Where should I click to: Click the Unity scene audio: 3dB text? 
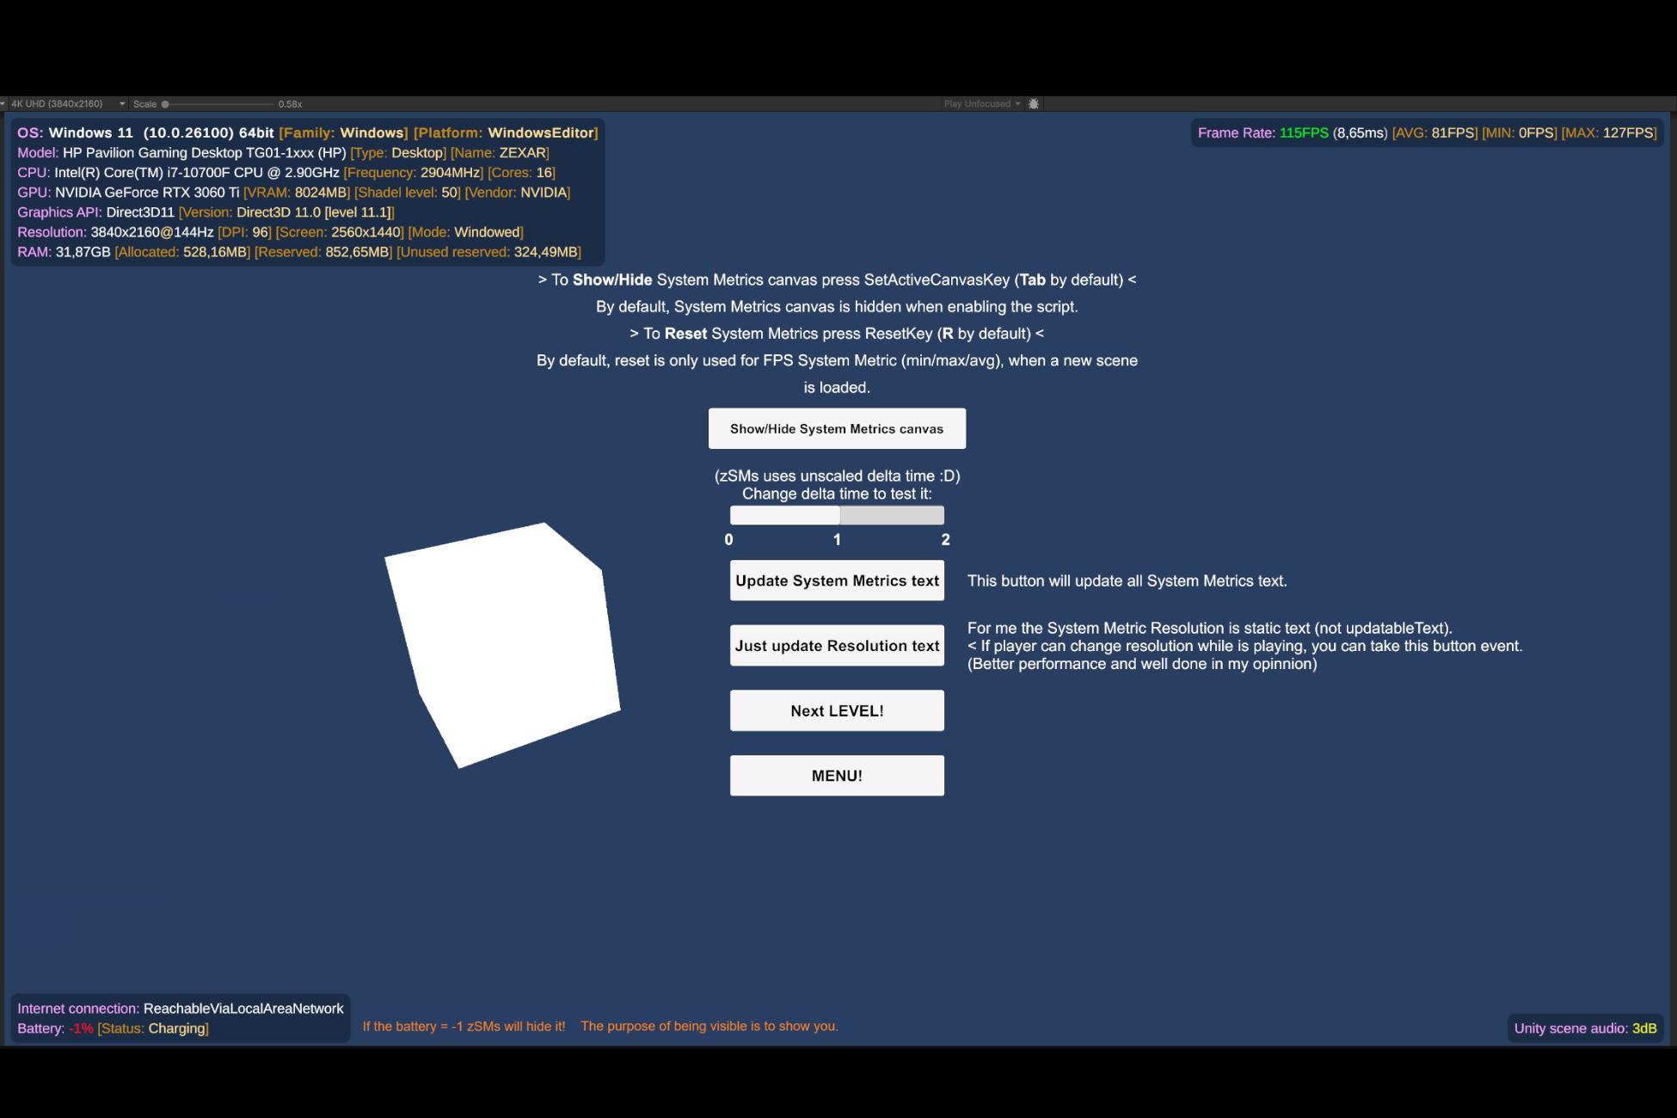(1585, 1029)
